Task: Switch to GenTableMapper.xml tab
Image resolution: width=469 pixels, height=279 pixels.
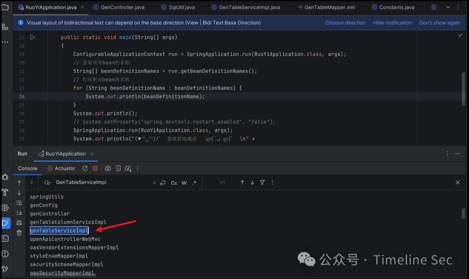Action: pos(326,7)
